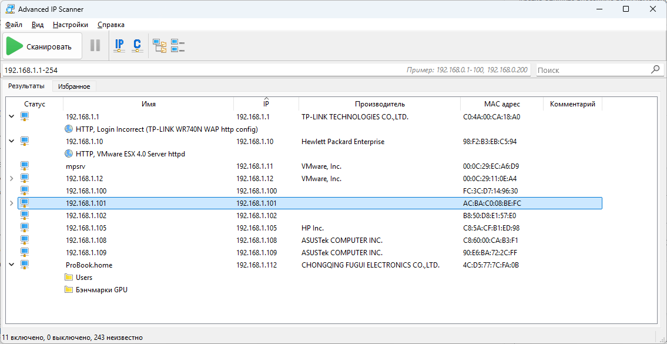Collapse the 192.168.1.10 row

click(x=12, y=141)
